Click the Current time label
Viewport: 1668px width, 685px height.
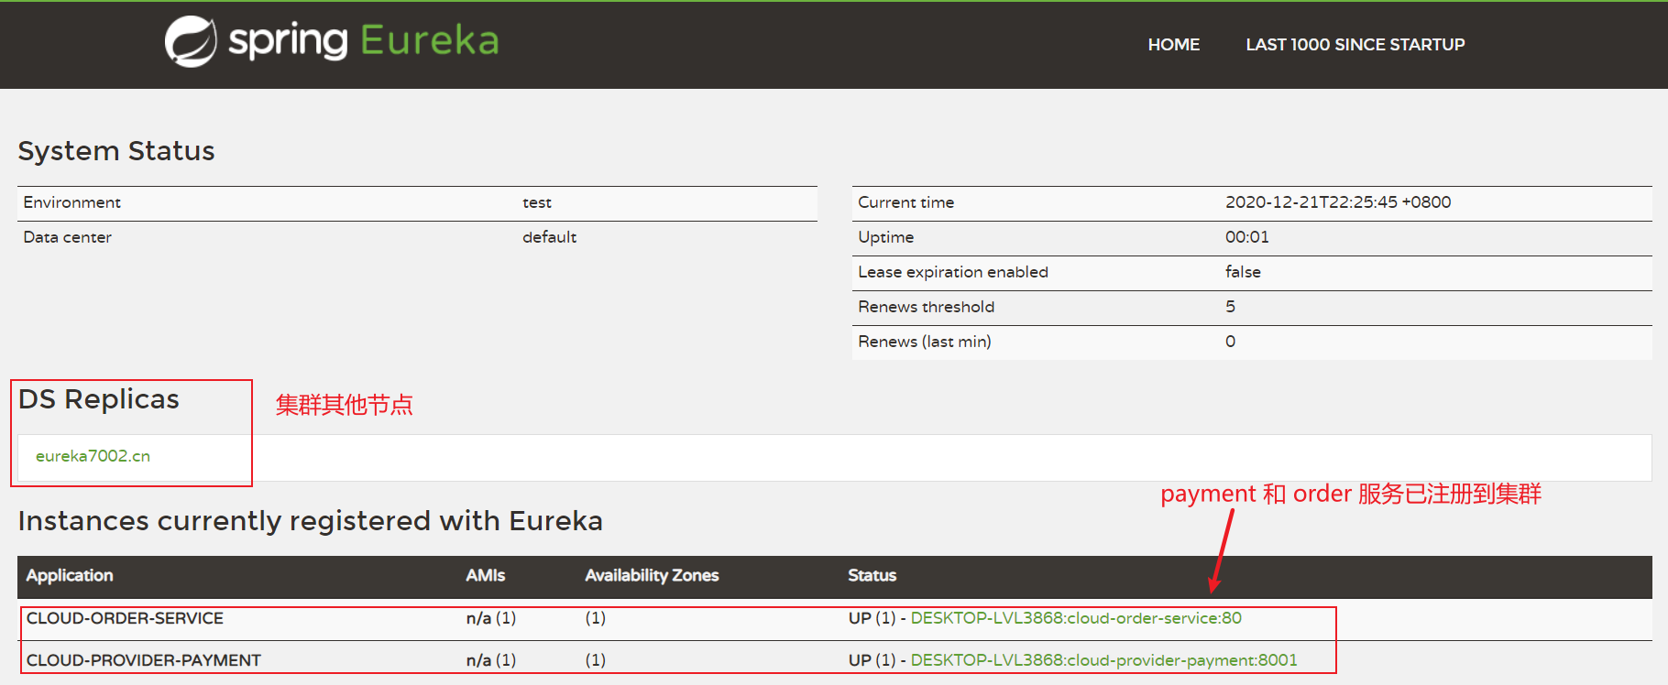(905, 202)
